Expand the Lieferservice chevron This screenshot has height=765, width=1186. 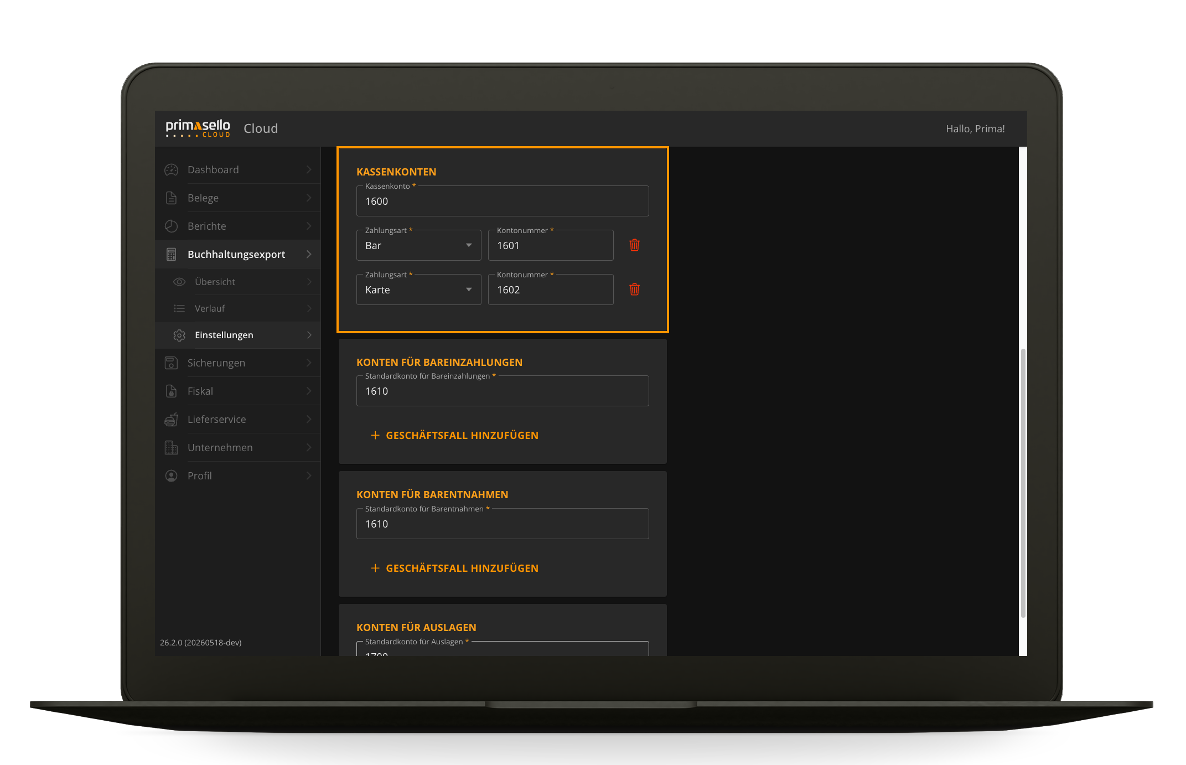(309, 420)
